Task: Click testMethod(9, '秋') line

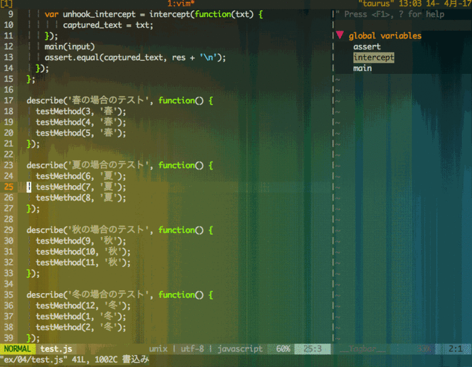Action: [81, 241]
